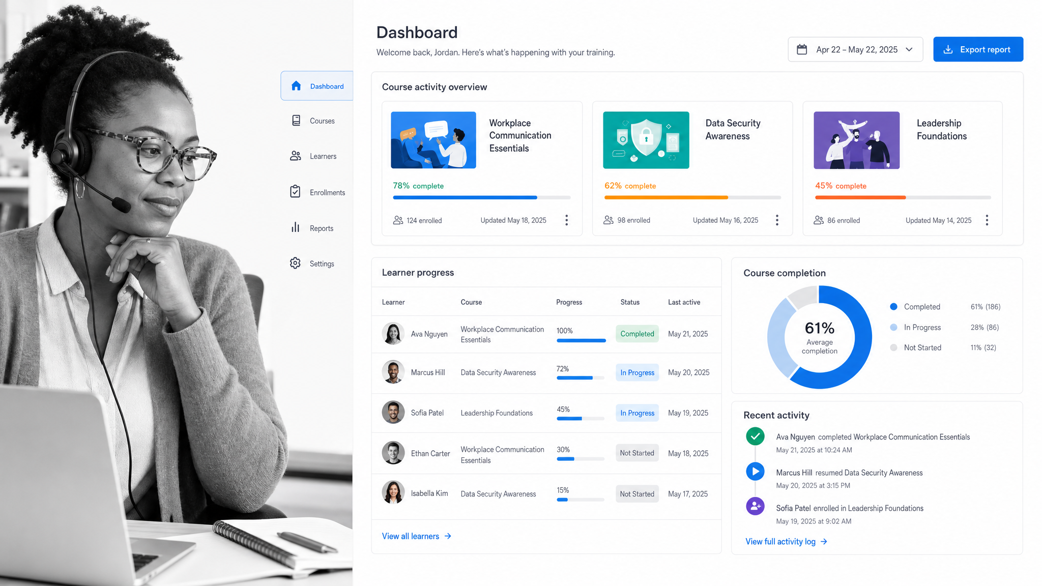Click the Data Security Awareness card title
The width and height of the screenshot is (1042, 586).
coord(733,129)
